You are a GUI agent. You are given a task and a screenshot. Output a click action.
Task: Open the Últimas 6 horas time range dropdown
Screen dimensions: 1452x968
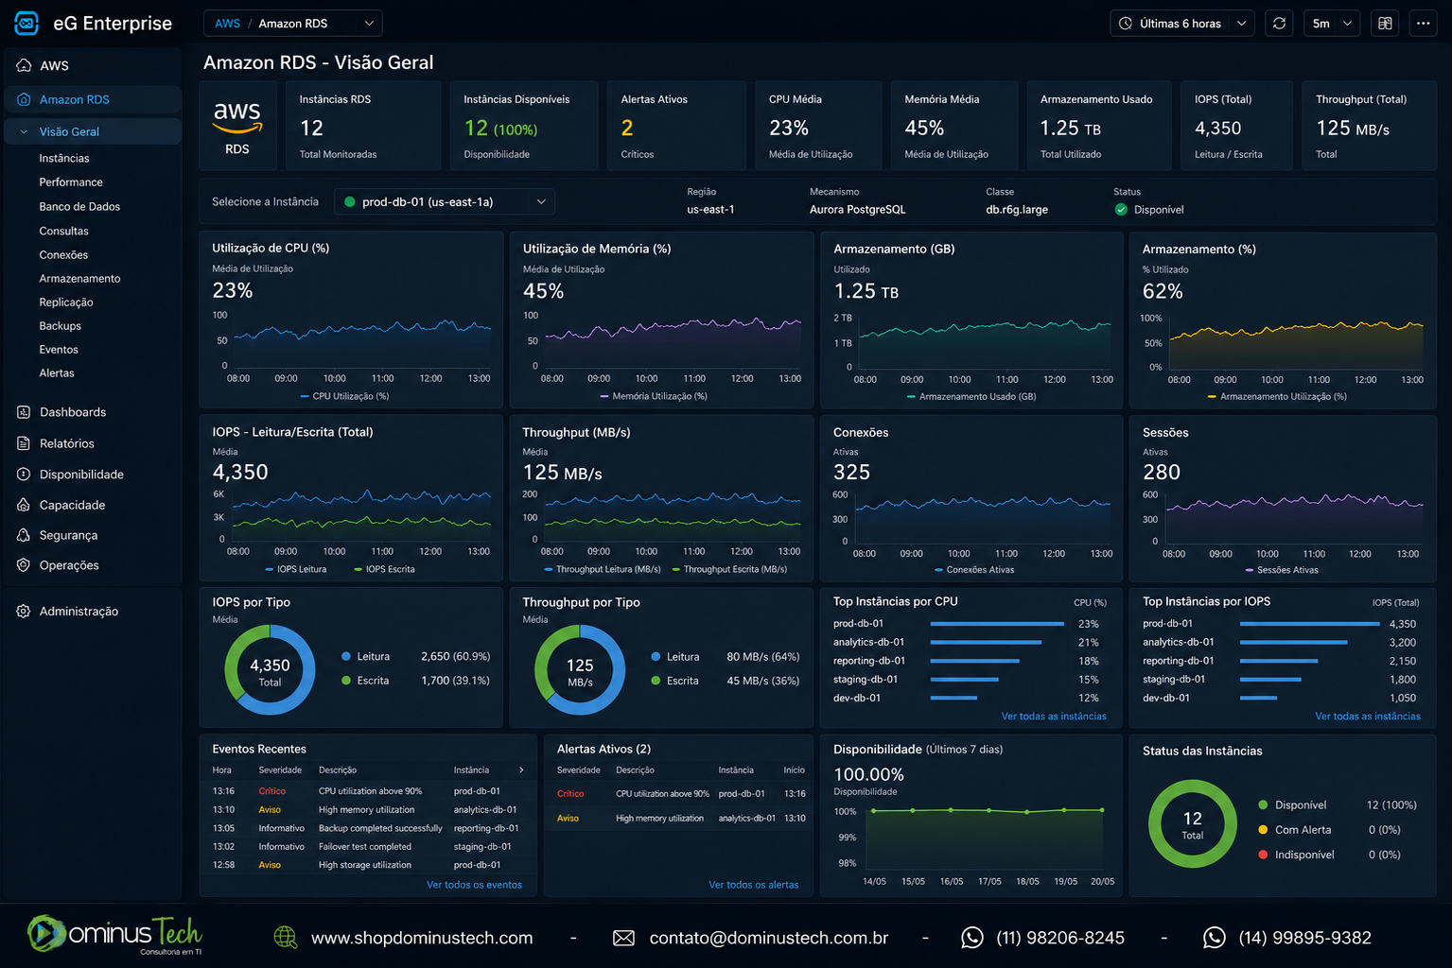point(1182,24)
